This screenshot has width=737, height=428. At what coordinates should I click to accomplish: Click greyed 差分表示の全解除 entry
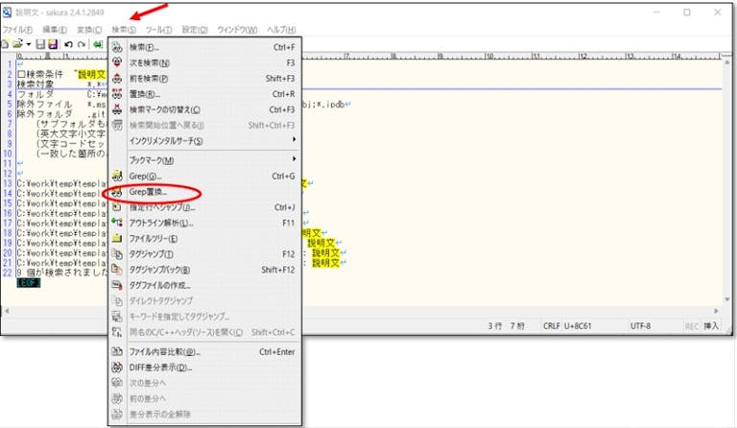tap(205, 415)
